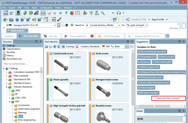The height and width of the screenshot is (123, 188).
Task: Open the parts and part dropdown
Action: 147,25
